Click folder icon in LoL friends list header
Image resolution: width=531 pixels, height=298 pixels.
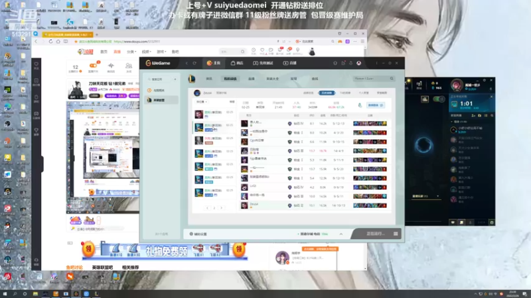tap(479, 115)
